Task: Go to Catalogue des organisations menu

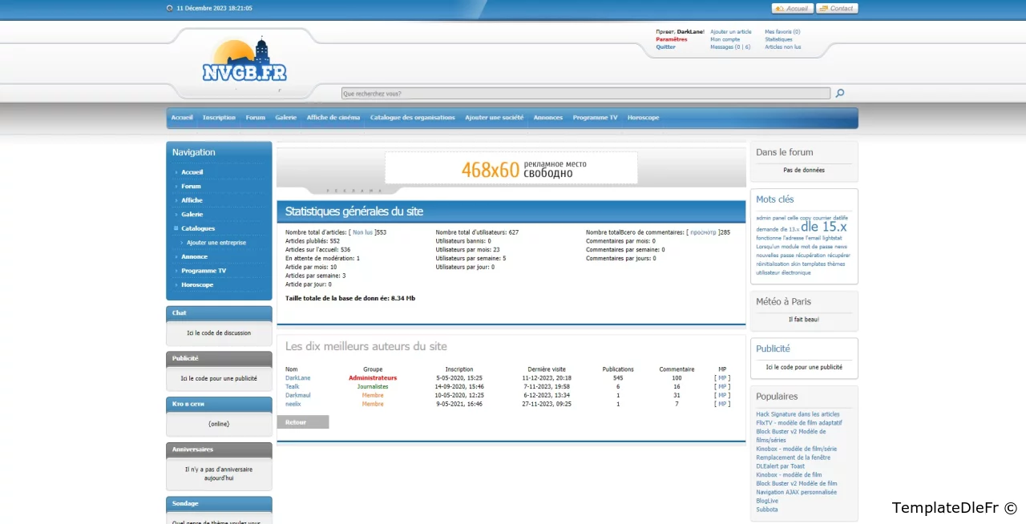Action: (x=412, y=118)
